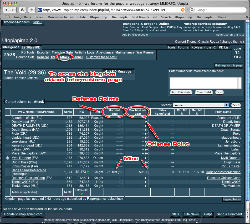Open the Mmorpg services company ad link
250x224 pixels.
pos(205,24)
